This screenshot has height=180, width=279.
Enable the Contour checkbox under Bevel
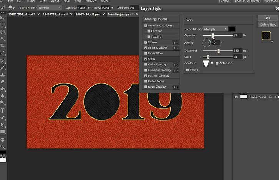pos(149,31)
